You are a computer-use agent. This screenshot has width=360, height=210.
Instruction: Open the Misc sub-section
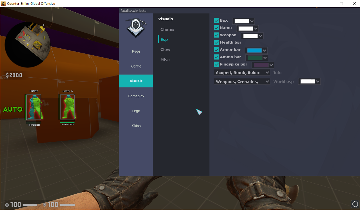click(x=165, y=60)
